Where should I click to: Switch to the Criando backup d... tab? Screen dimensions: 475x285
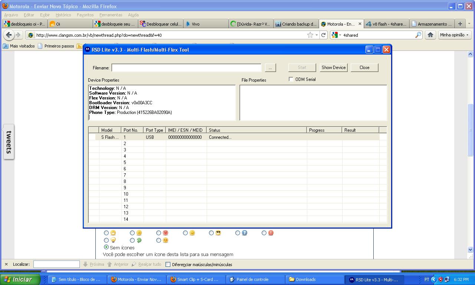pos(296,24)
